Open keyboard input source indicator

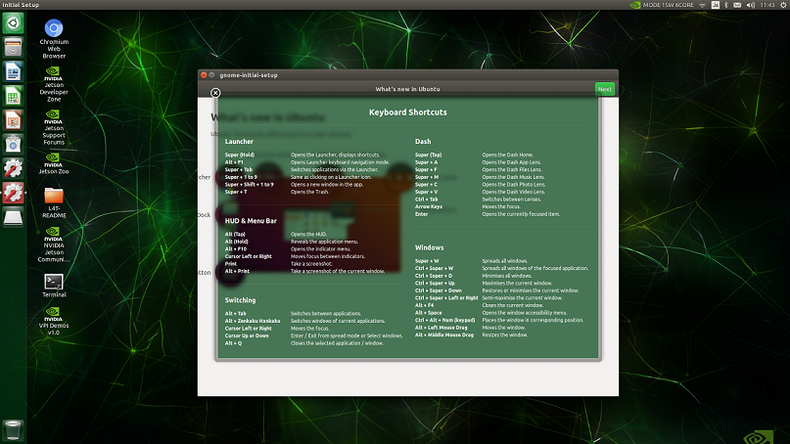point(715,5)
